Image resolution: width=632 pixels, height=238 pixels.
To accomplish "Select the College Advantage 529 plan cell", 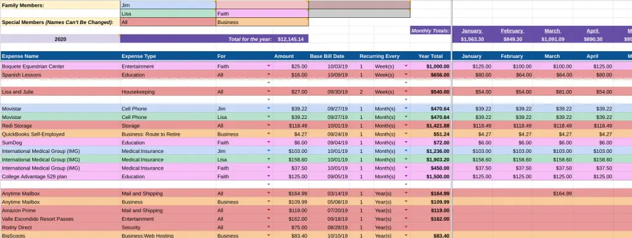I will tap(60, 176).
